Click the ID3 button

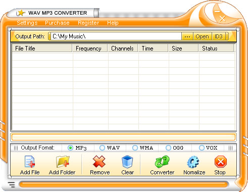219,36
